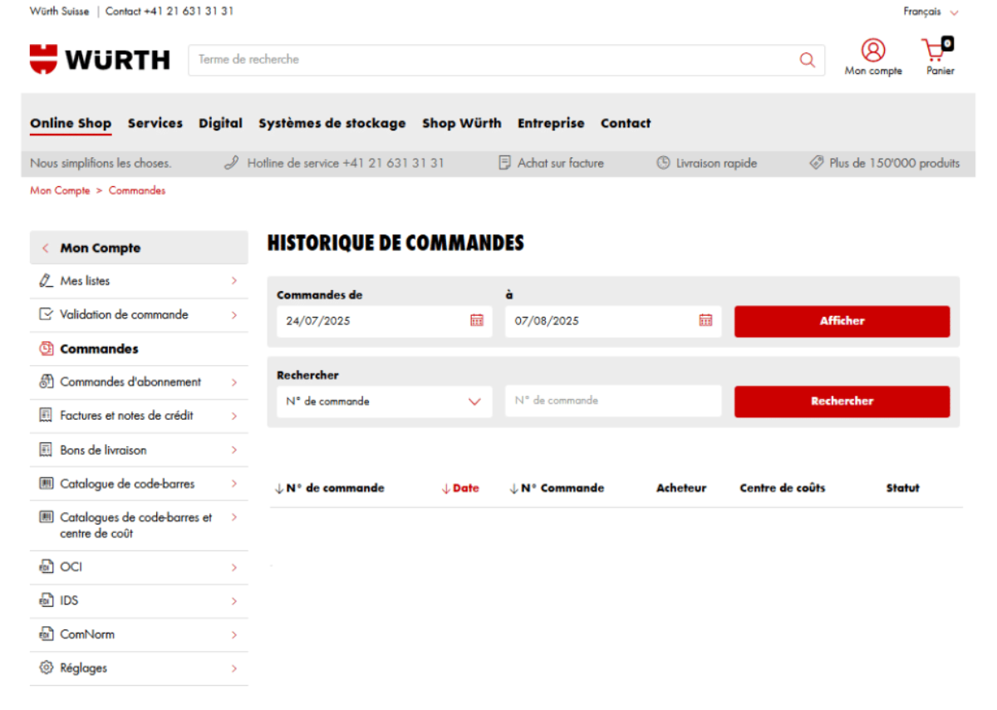Expand Réglages chevron
This screenshot has height=710, width=997.
234,668
